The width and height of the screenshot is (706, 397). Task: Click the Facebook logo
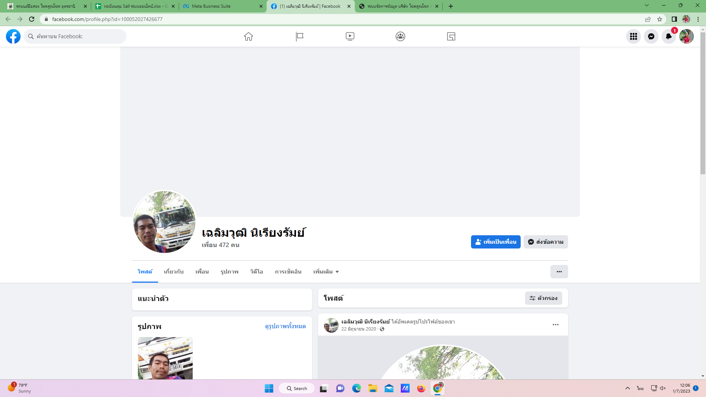[x=13, y=36]
